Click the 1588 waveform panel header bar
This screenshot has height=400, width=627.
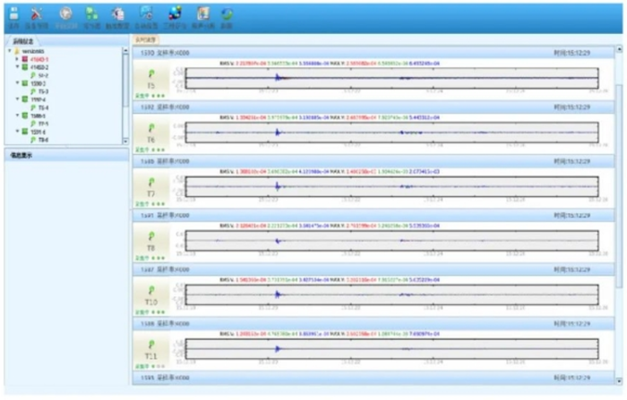click(374, 324)
